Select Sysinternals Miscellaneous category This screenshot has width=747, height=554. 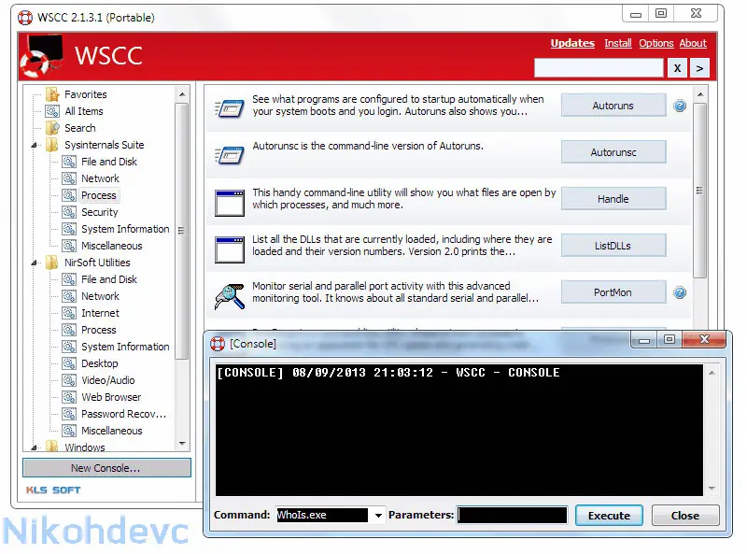[x=112, y=246]
